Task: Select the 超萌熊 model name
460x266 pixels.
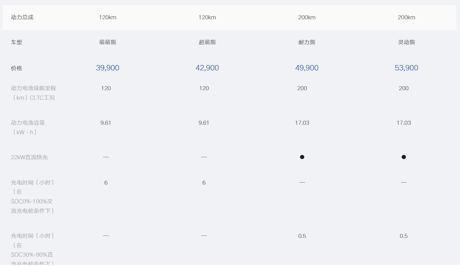Action: (207, 42)
